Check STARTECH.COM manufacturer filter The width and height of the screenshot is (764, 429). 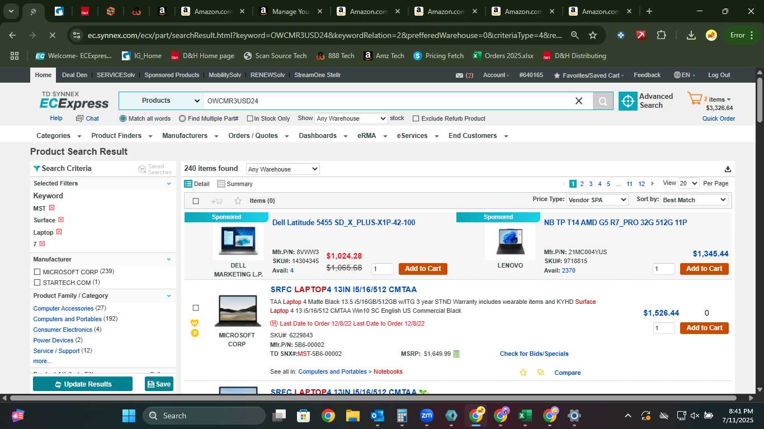coord(37,283)
